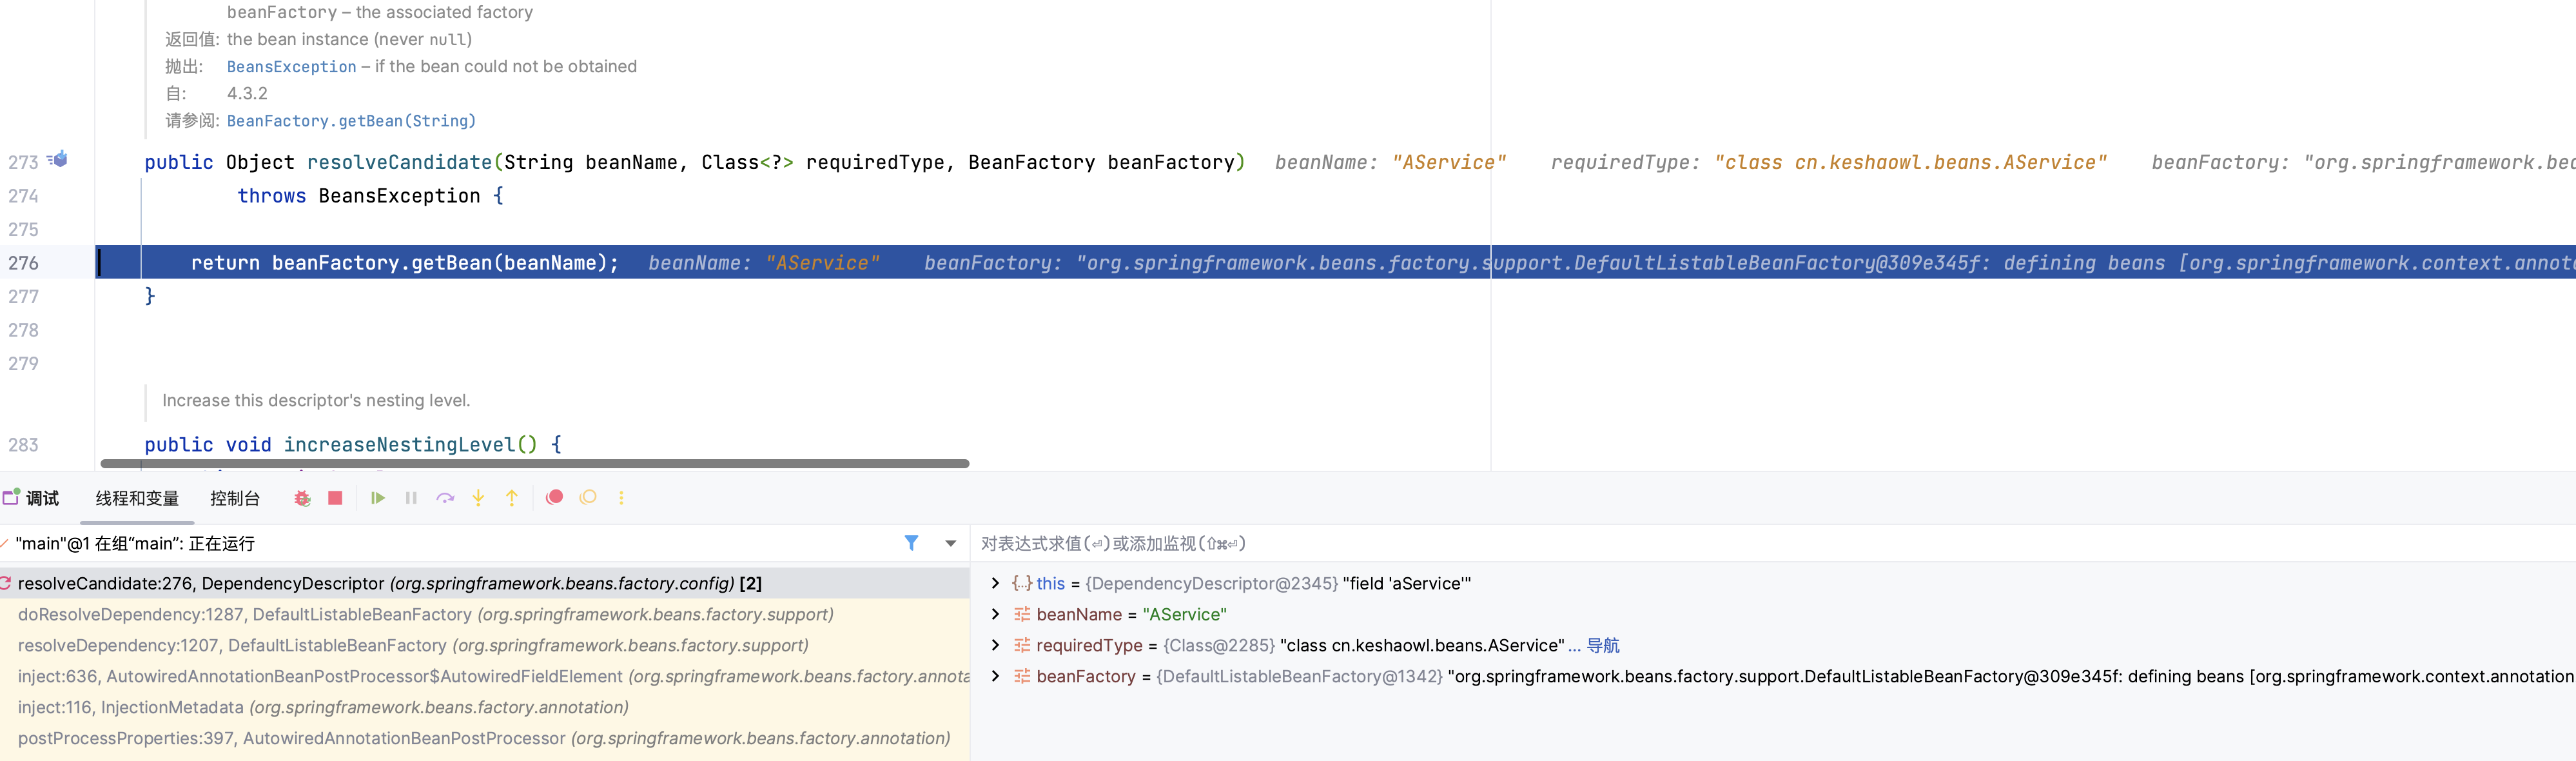Toggle Mute Breakpoints icon
The image size is (2576, 761).
(x=588, y=498)
